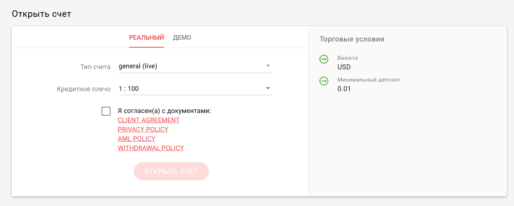Click the USD currency value
The width and height of the screenshot is (514, 206).
point(344,67)
